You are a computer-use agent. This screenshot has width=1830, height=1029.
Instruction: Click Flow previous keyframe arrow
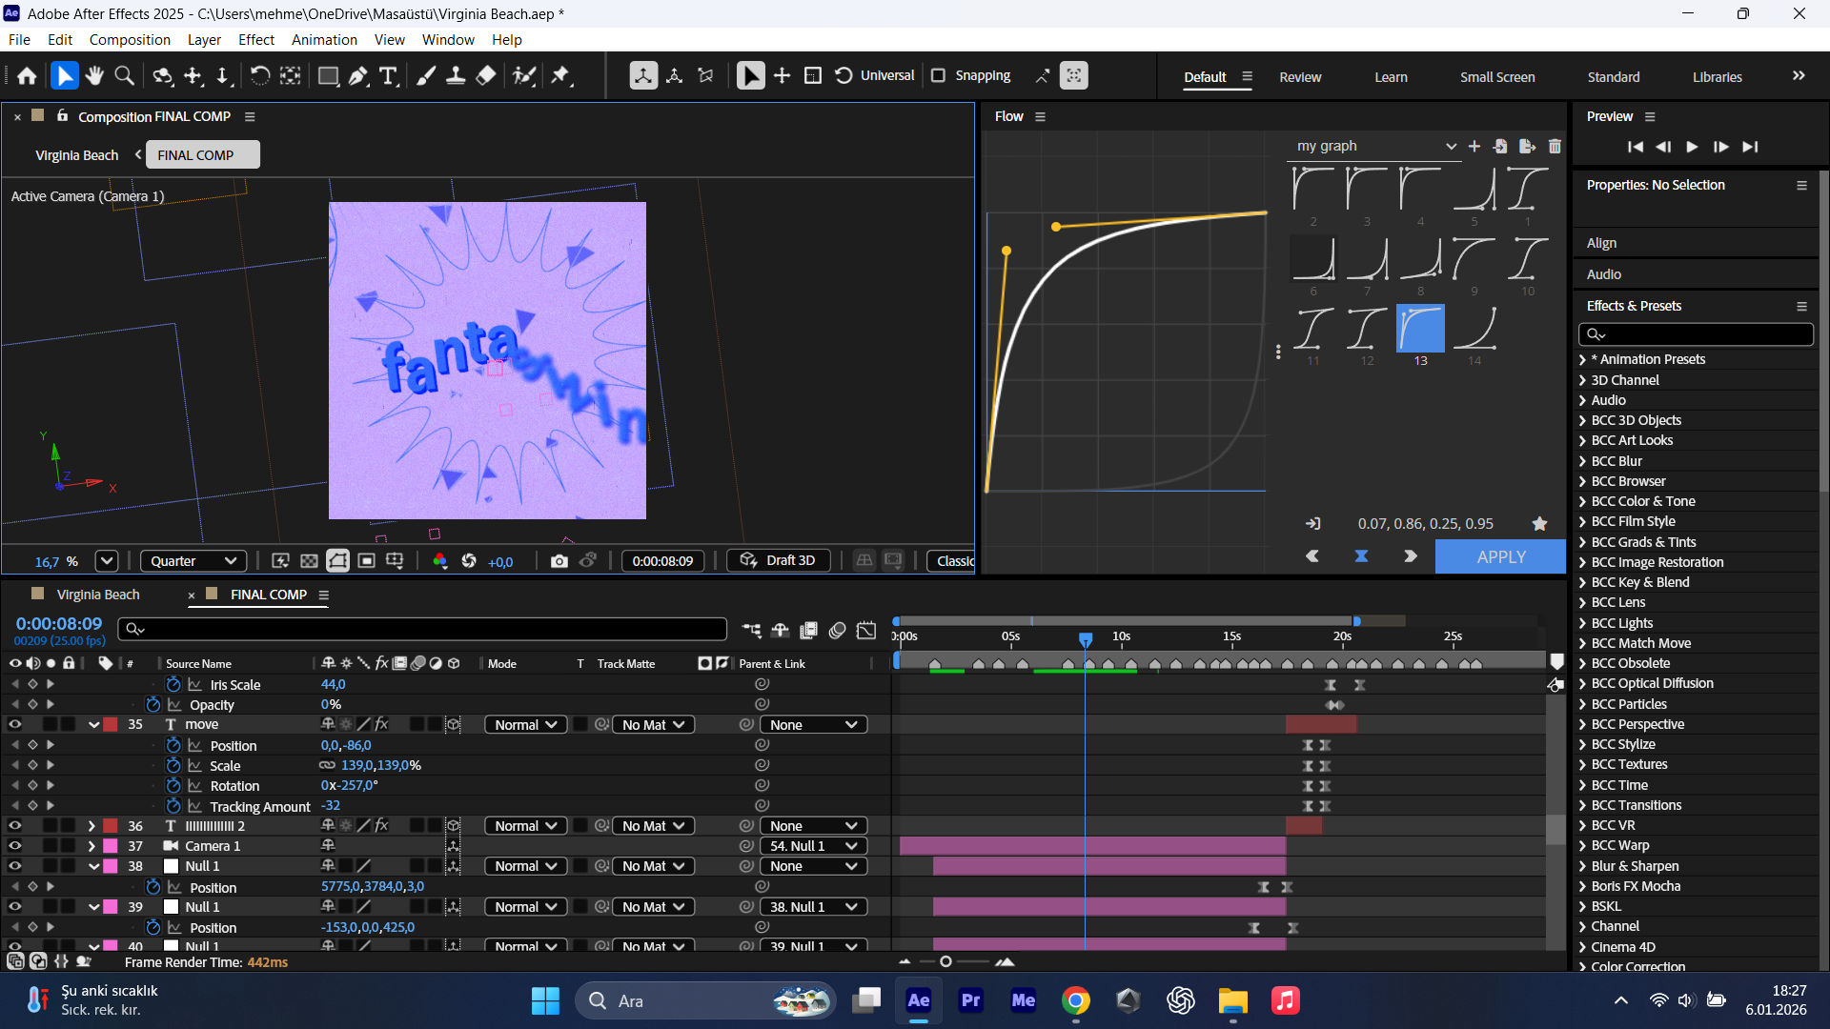tap(1312, 556)
